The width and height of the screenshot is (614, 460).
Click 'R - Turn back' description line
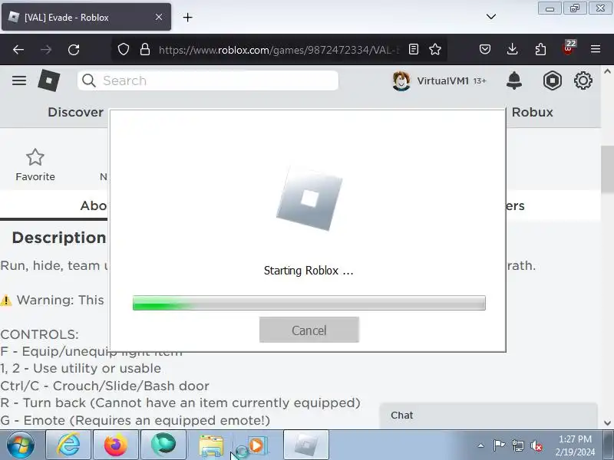point(180,403)
